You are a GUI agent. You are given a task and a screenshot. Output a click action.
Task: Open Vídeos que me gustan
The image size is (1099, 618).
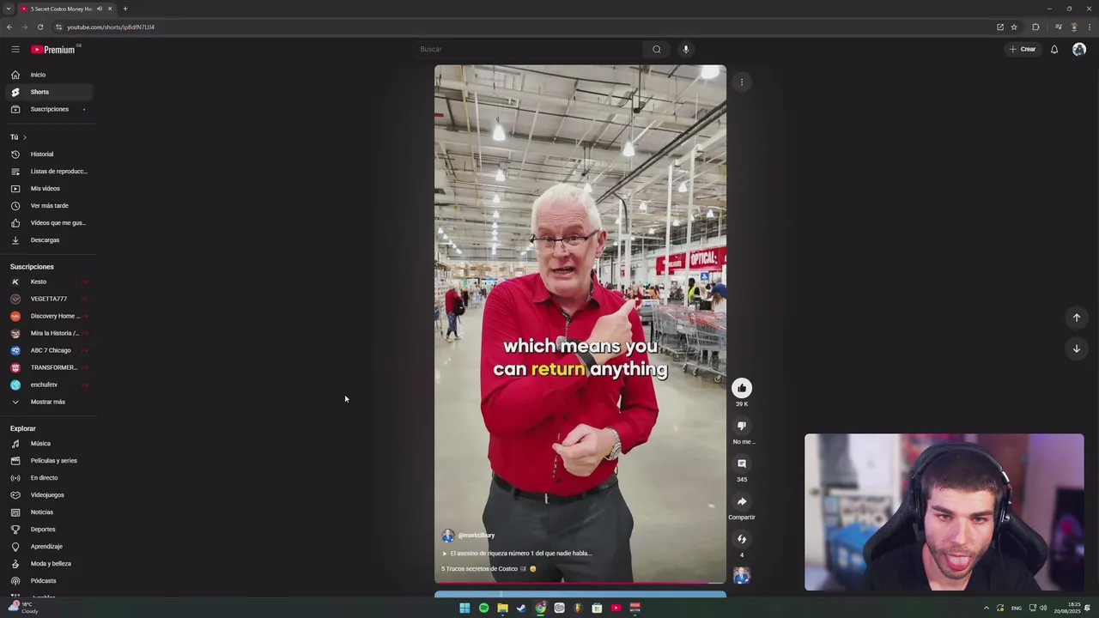48,223
